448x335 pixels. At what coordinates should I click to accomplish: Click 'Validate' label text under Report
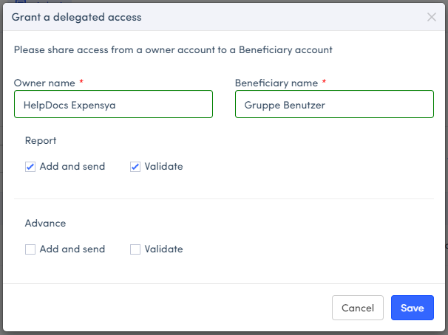[163, 167]
